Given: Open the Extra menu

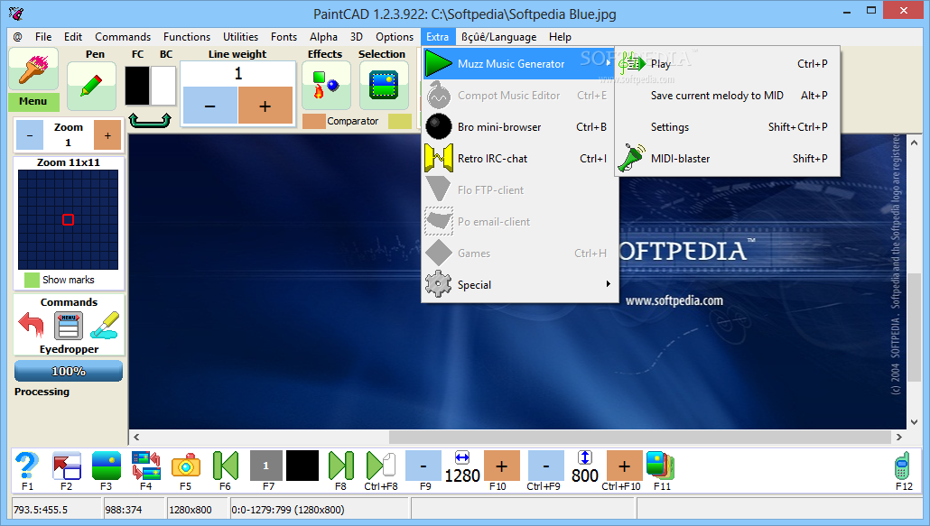Looking at the screenshot, I should pos(438,37).
